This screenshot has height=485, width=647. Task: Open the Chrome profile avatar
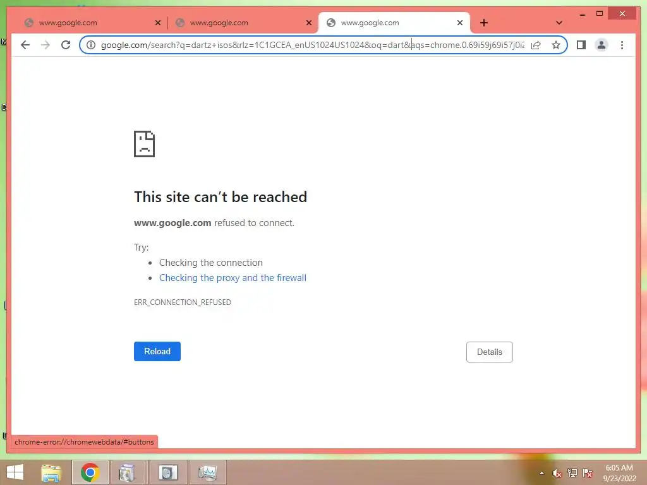click(x=602, y=45)
